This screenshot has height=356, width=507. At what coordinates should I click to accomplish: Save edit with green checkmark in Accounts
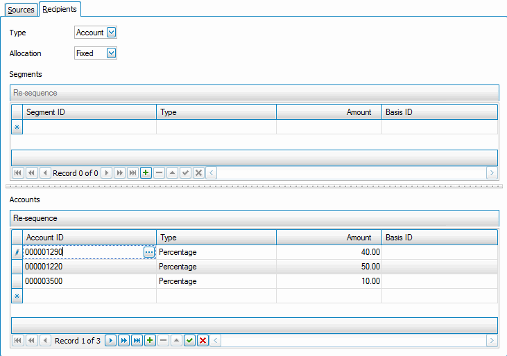pos(189,341)
